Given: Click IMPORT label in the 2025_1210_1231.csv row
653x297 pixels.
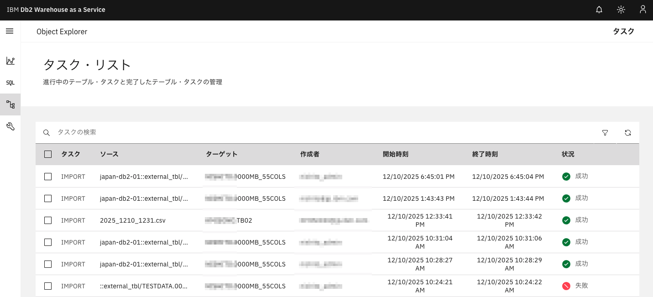Looking at the screenshot, I should (x=73, y=220).
